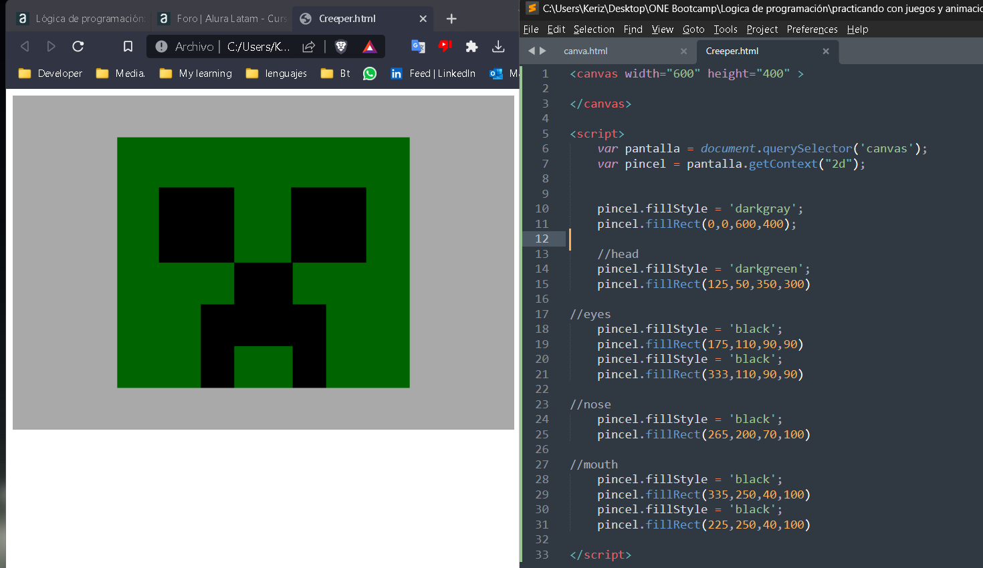983x568 pixels.
Task: Open the Developer bookmarks folder
Action: point(51,74)
